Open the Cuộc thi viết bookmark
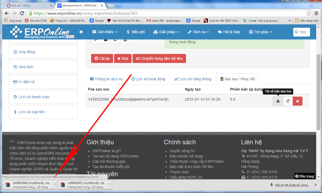This screenshot has width=322, height=193. point(222,21)
